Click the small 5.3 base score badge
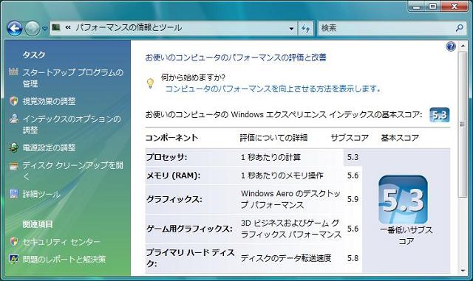The width and height of the screenshot is (473, 281). 440,115
